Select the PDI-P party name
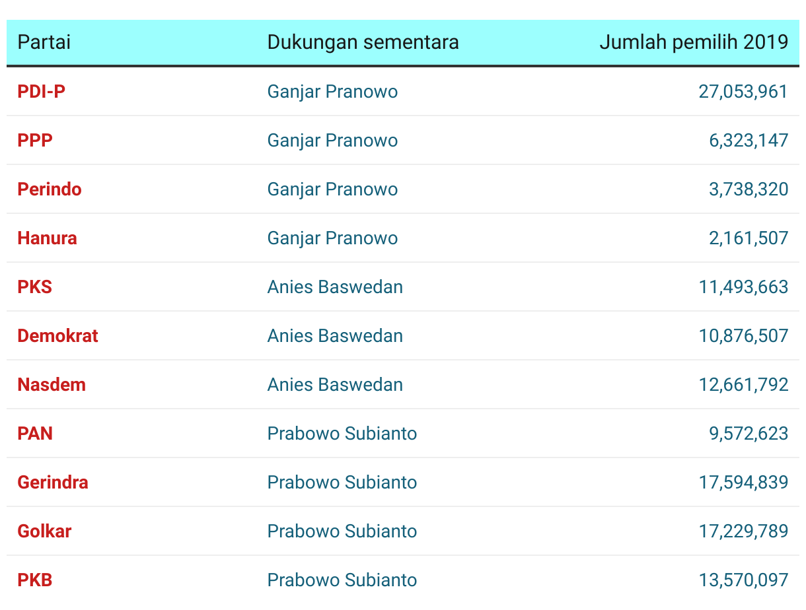Screen dimensions: 806x610 [41, 91]
